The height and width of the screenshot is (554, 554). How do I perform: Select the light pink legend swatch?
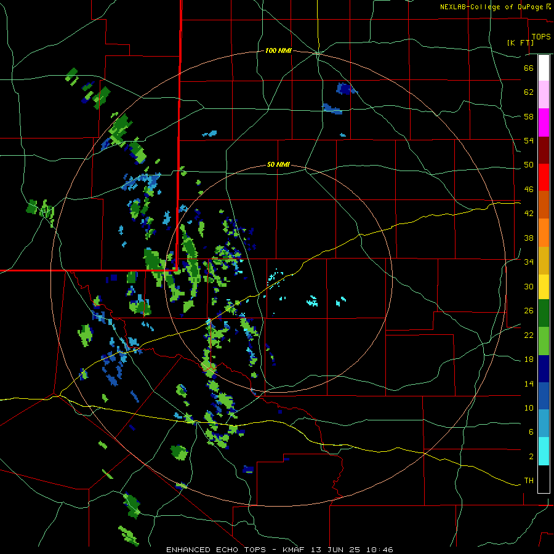pyautogui.click(x=544, y=94)
